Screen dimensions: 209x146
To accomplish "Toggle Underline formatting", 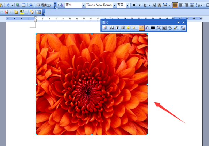I will tap(145, 5).
